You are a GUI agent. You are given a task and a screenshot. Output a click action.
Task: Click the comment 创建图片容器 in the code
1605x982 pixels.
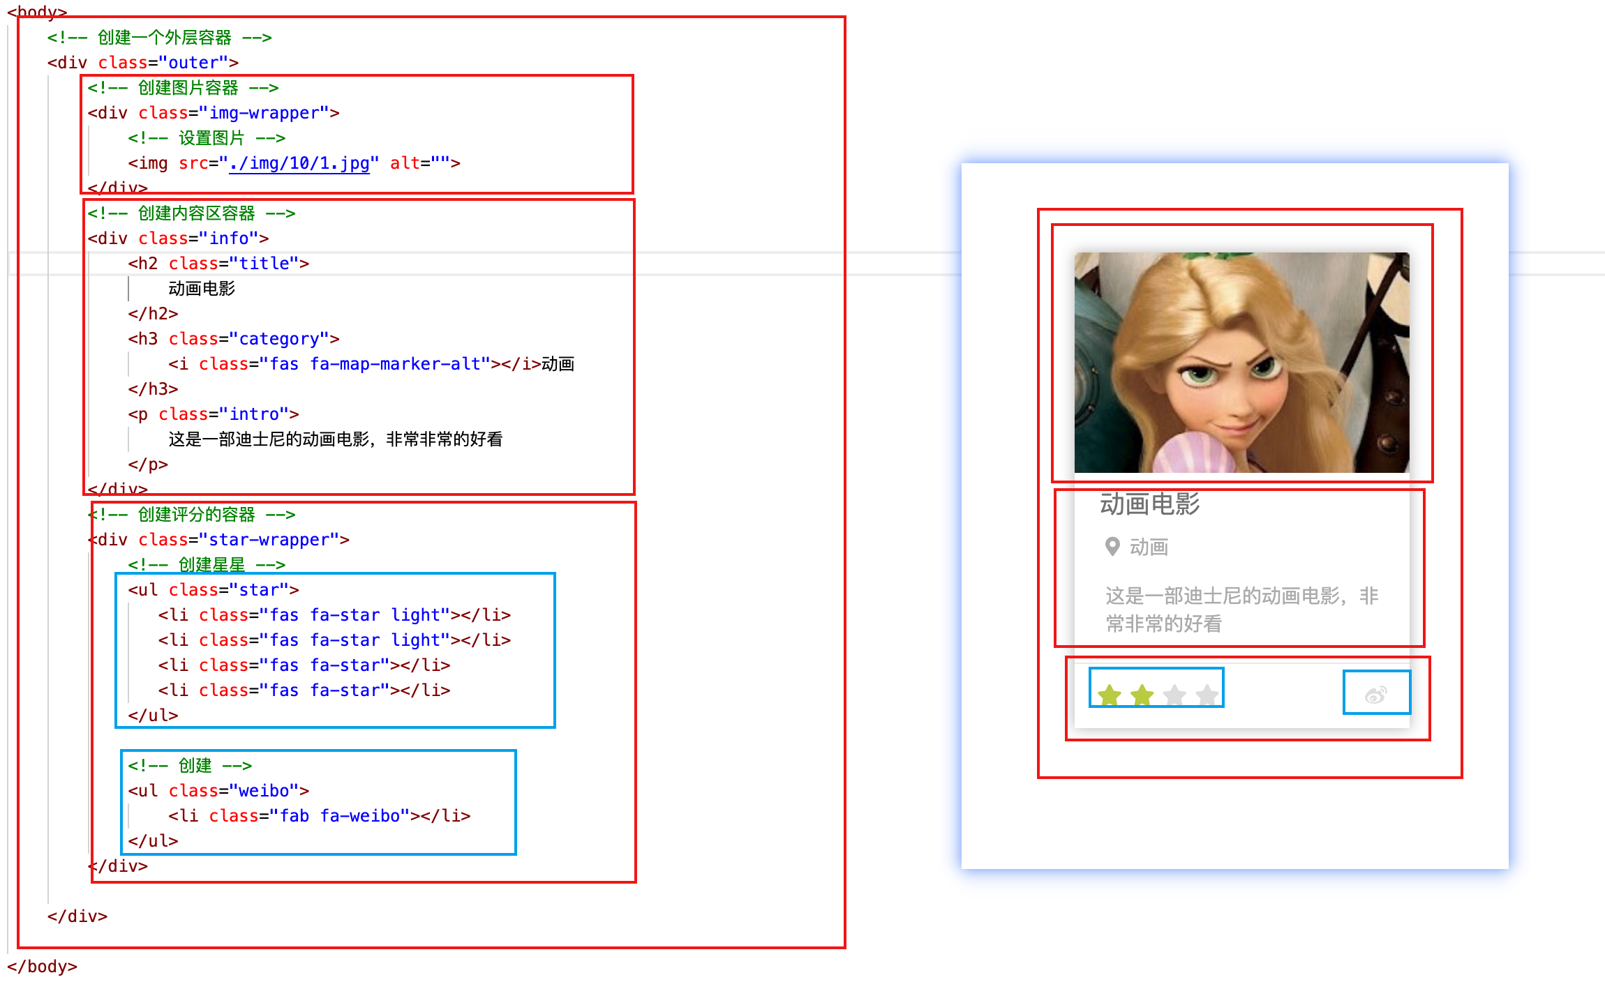pyautogui.click(x=183, y=88)
